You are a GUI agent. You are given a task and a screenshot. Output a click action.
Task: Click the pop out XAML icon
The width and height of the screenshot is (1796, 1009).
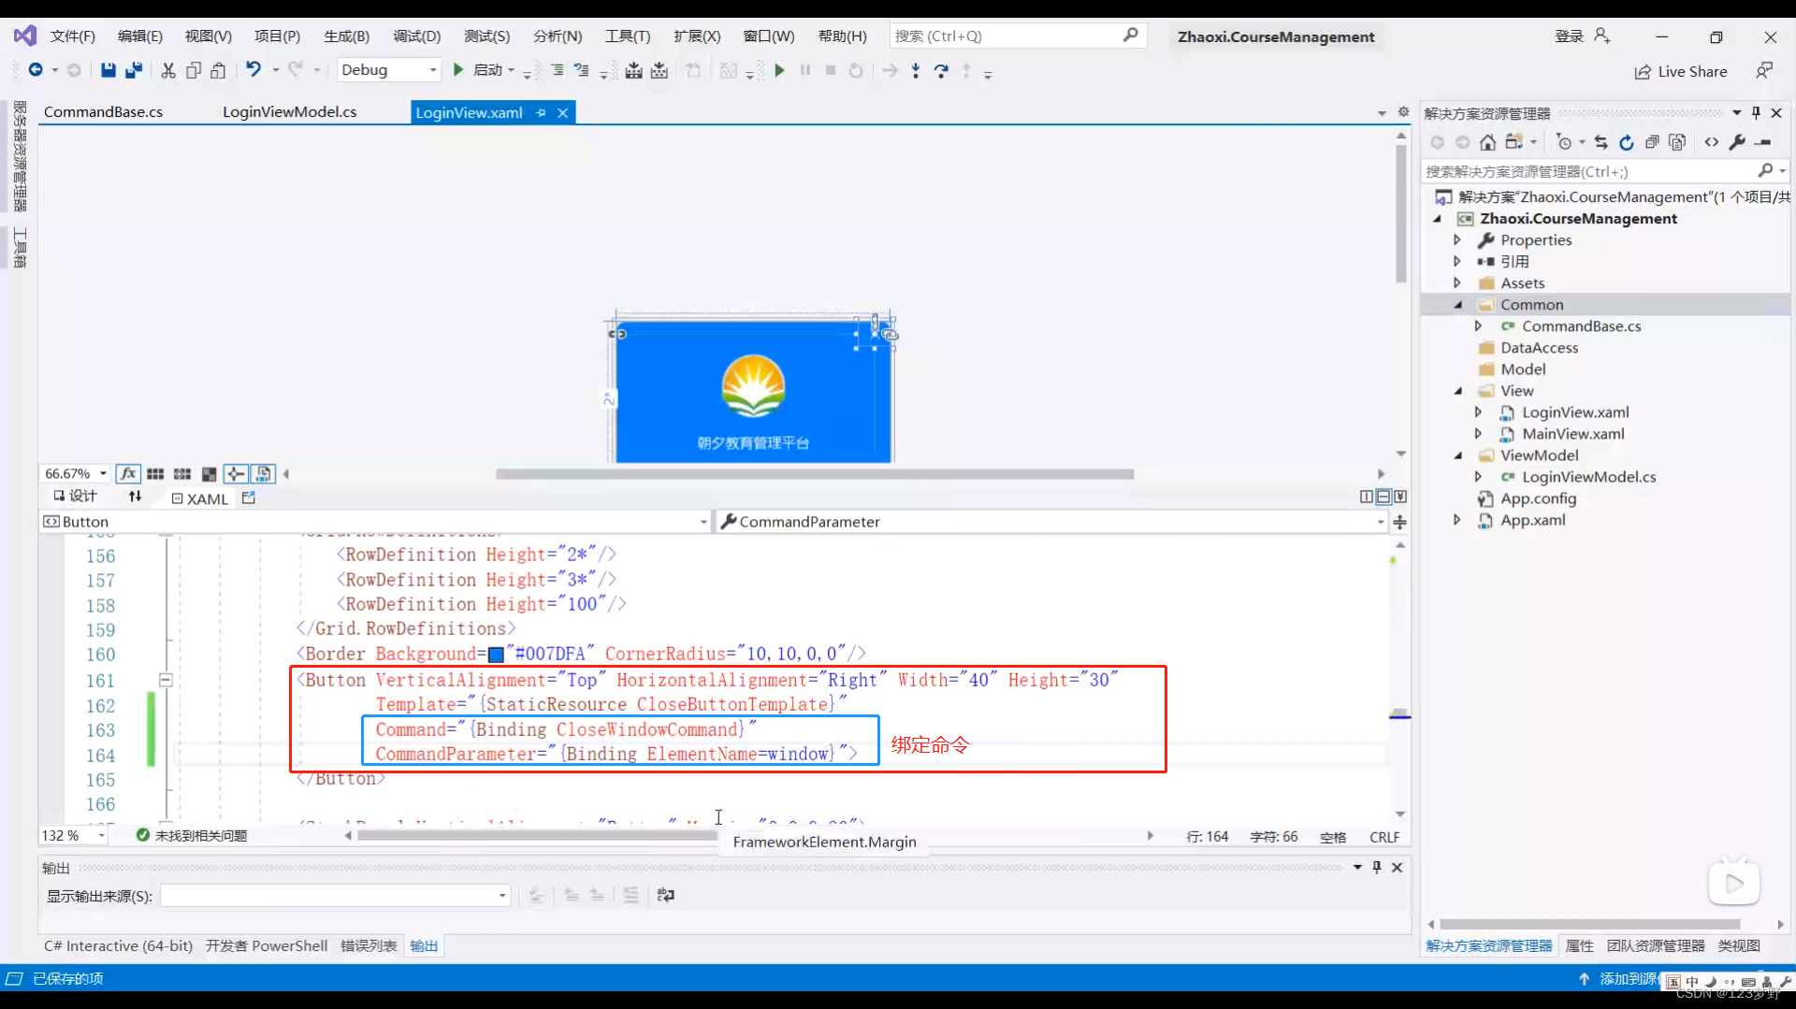(249, 497)
